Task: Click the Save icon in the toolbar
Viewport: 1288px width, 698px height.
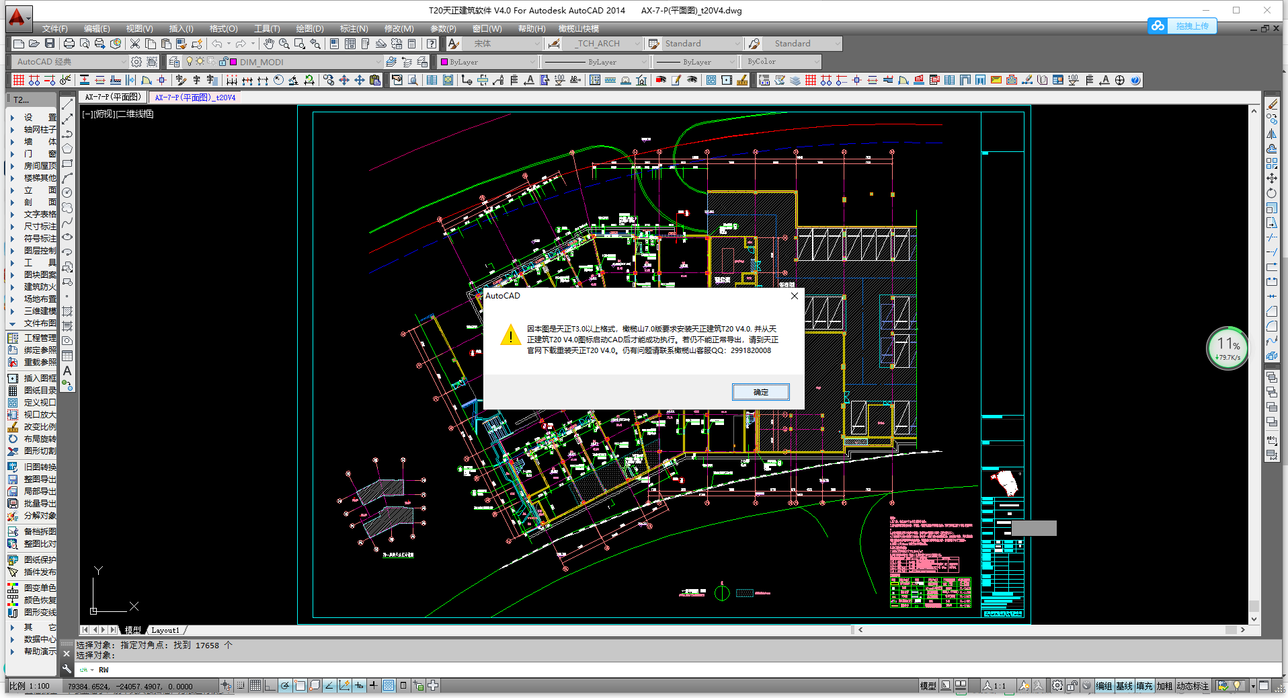Action: tap(50, 44)
